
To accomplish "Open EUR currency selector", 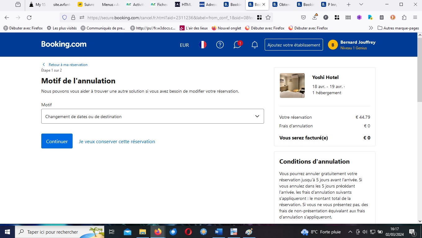I will (x=184, y=45).
